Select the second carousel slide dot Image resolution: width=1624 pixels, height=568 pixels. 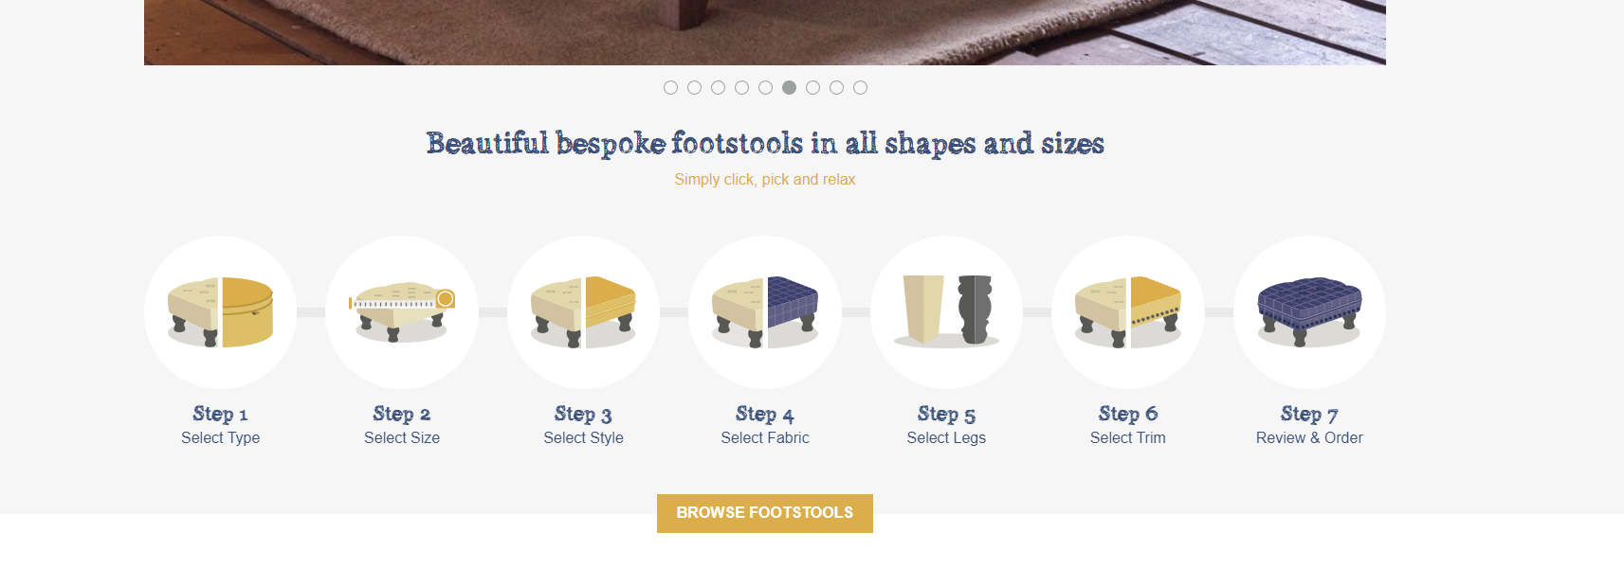click(694, 88)
